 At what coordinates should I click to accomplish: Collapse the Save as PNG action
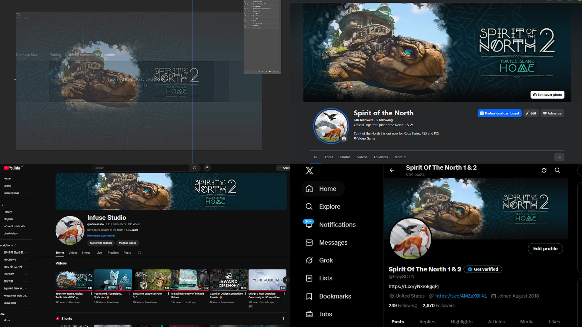pyautogui.click(x=252, y=11)
